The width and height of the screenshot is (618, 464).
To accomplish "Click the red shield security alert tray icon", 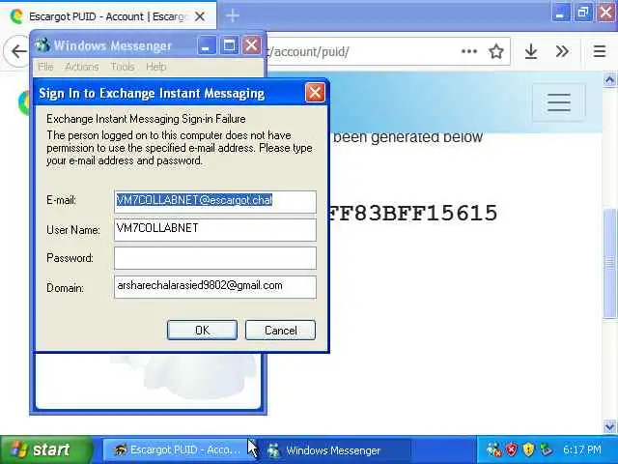I will (511, 449).
